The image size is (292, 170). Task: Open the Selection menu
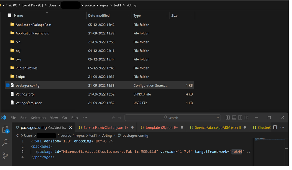click(38, 118)
